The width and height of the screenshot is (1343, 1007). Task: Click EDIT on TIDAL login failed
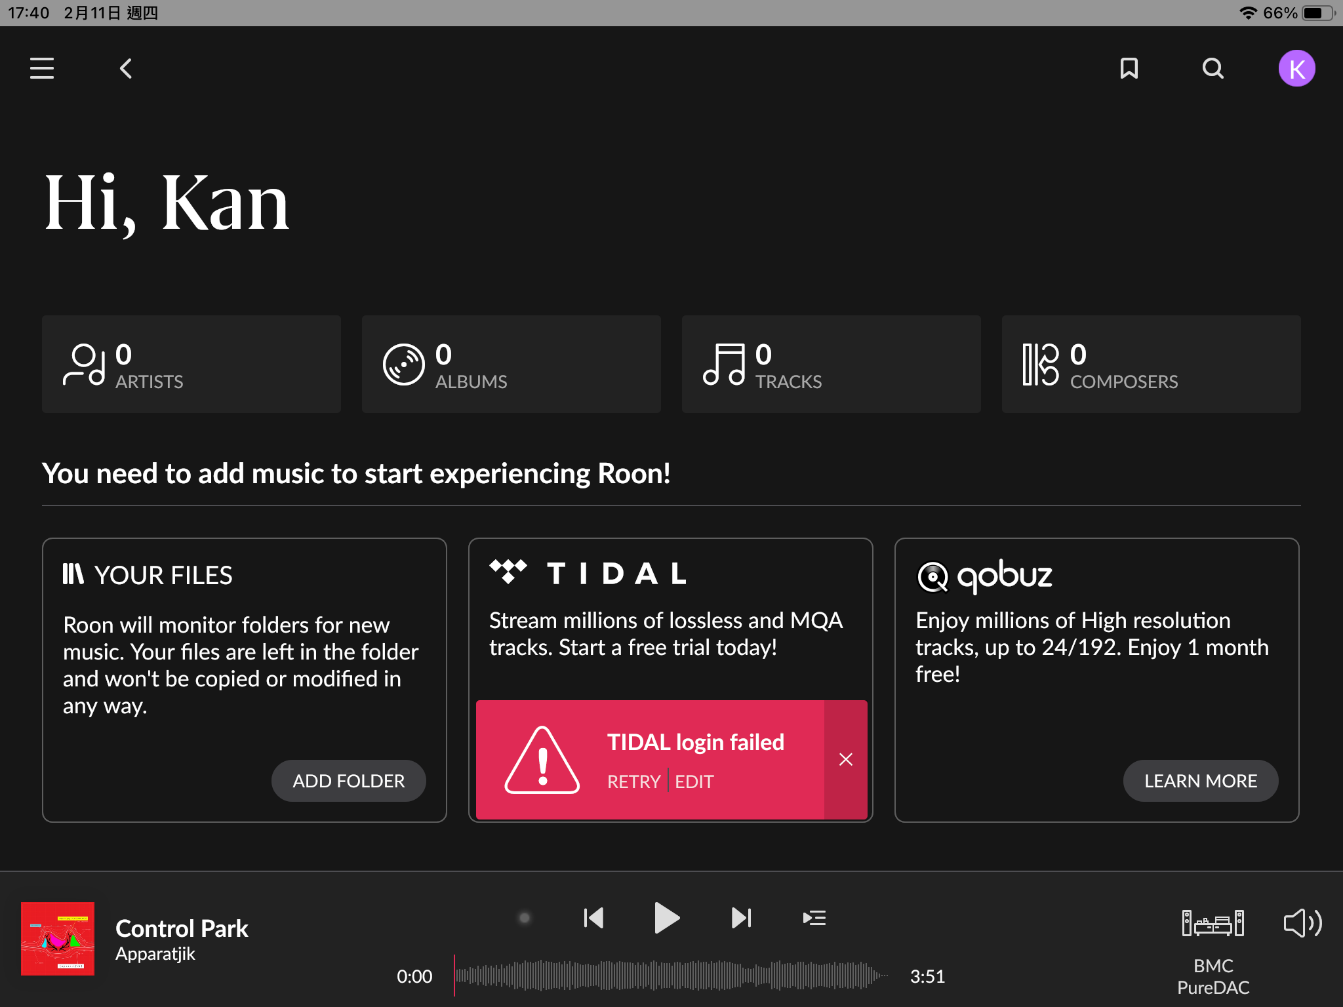coord(694,781)
